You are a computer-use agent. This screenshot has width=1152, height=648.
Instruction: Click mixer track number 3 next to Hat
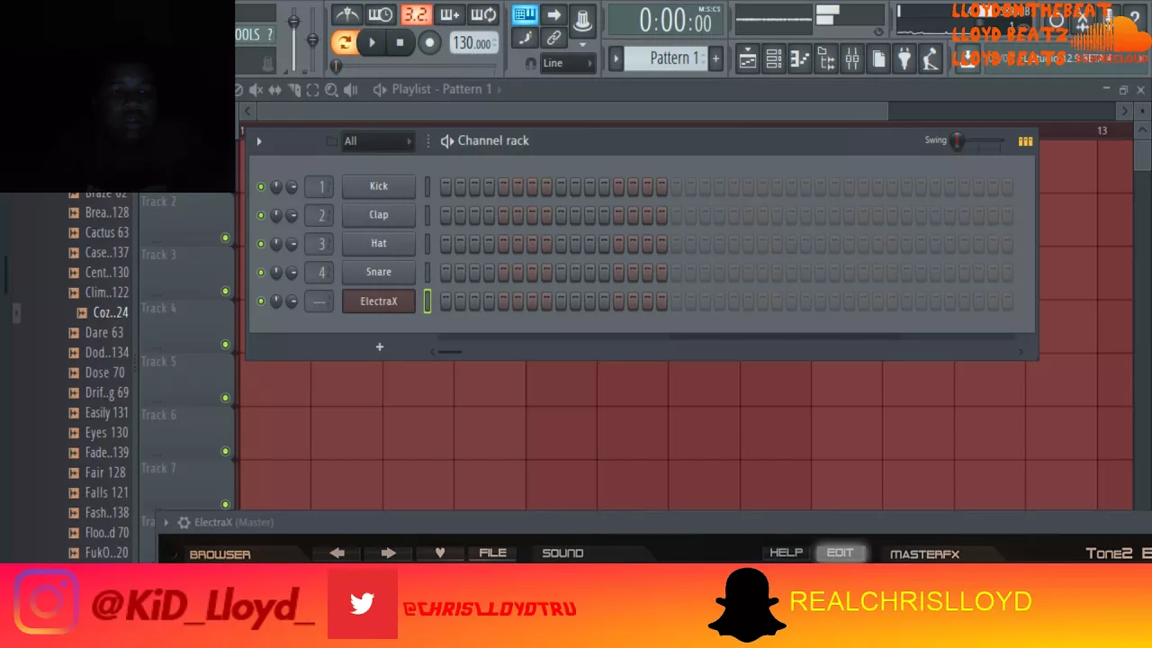click(319, 244)
